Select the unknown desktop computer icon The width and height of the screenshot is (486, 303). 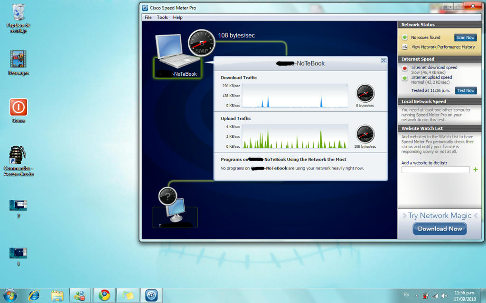176,210
